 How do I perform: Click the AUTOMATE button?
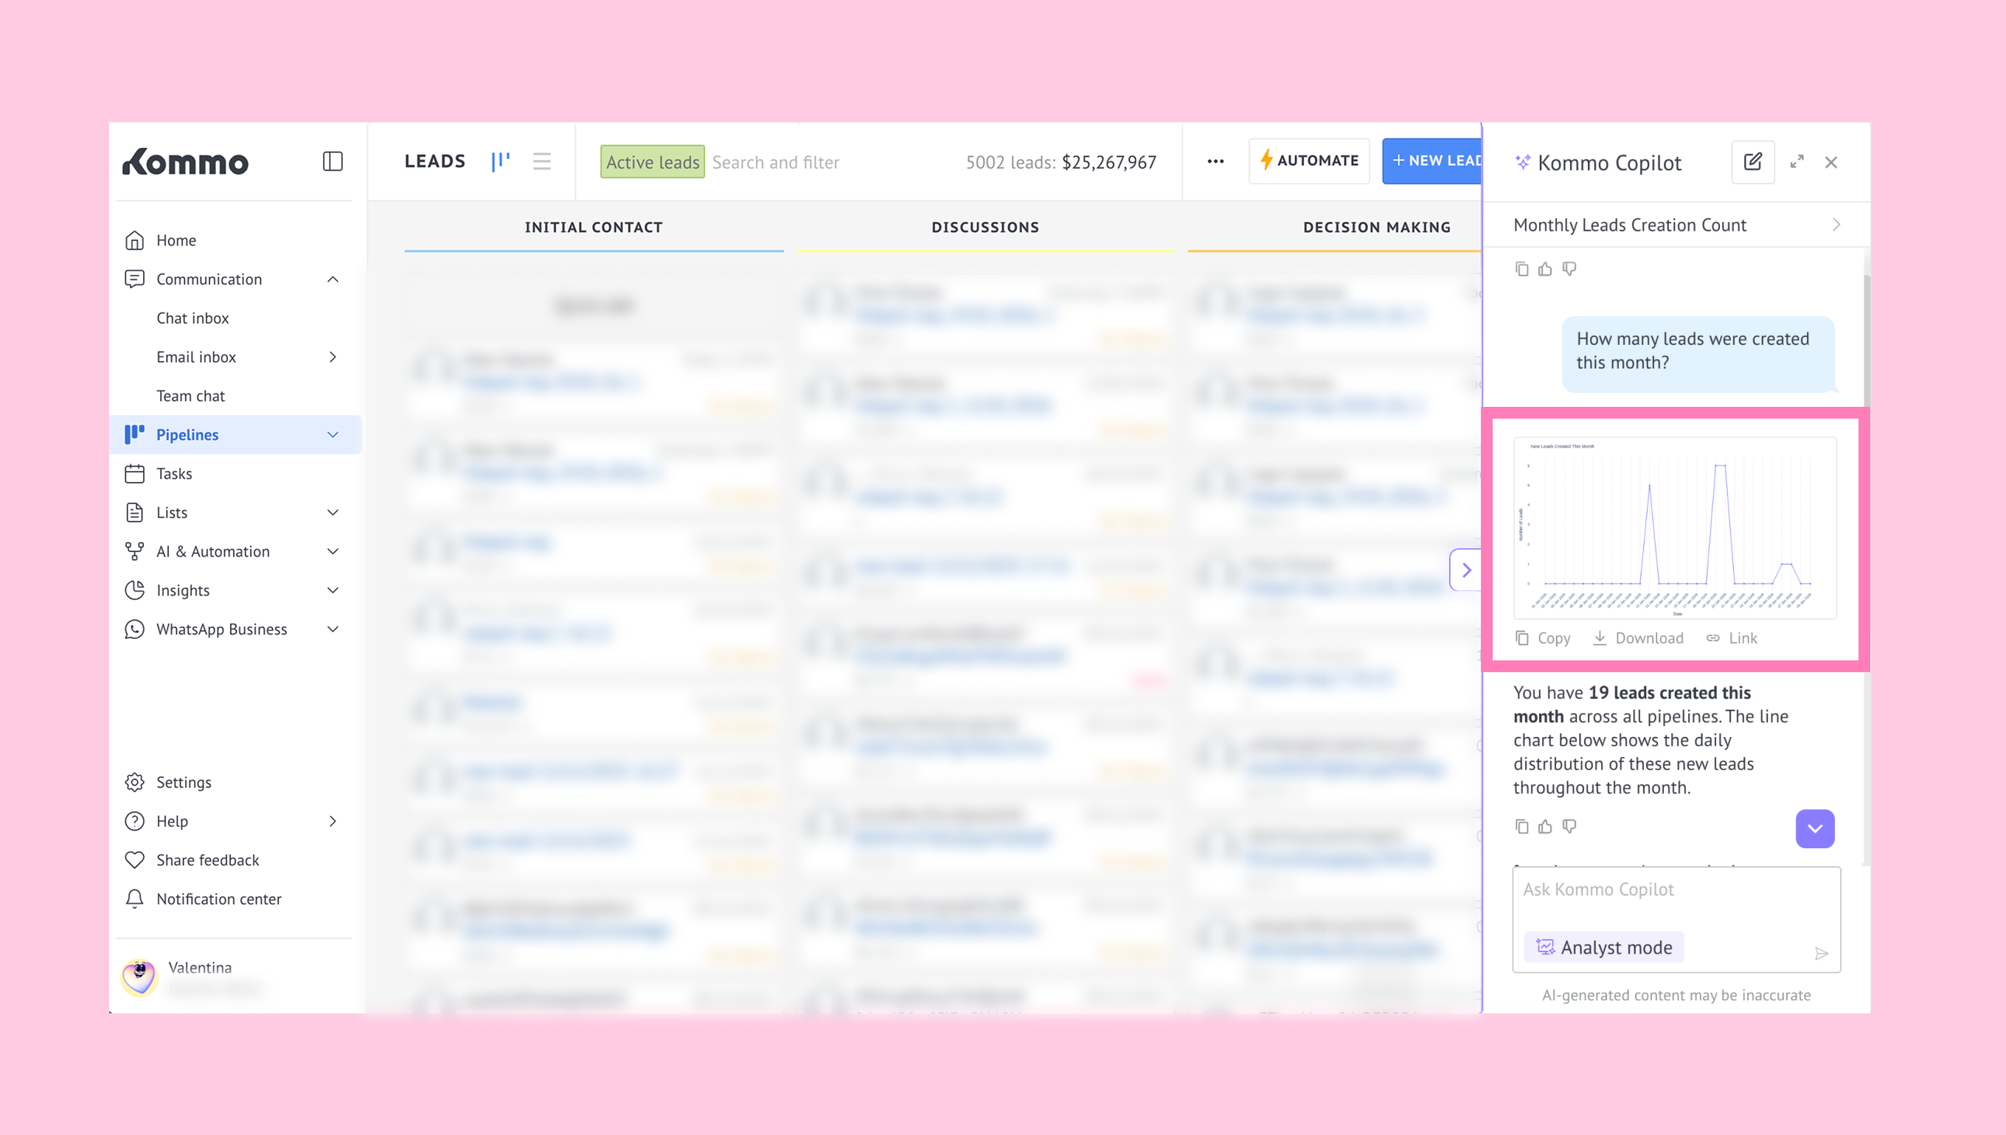click(1309, 161)
